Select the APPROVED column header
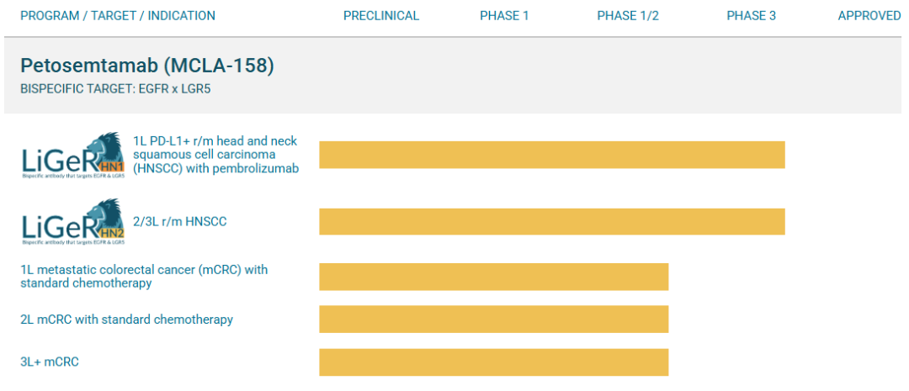Screen dimensions: 909x391 pos(869,16)
